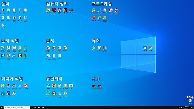Select the brown bottle icon under 유틸리티

pos(54,93)
